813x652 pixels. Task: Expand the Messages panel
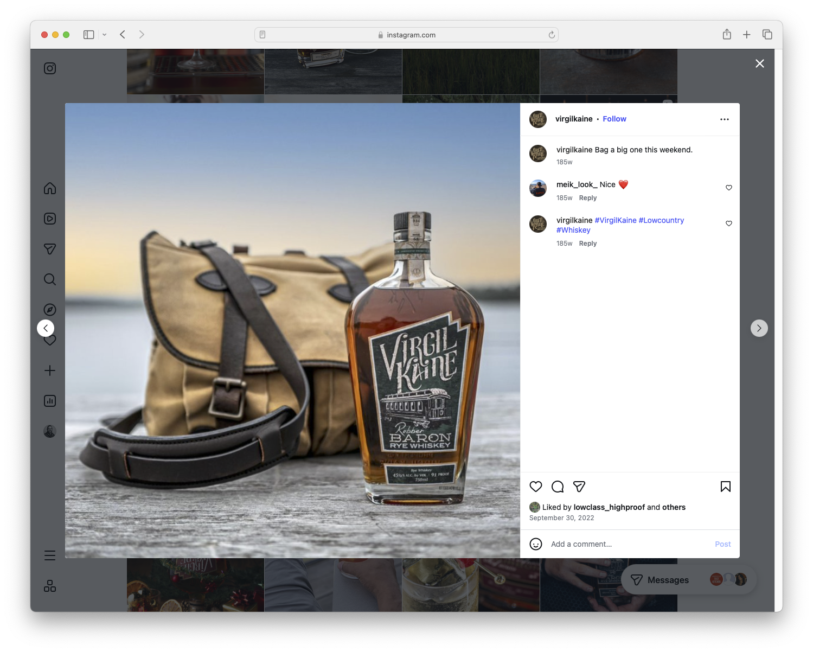click(x=668, y=579)
